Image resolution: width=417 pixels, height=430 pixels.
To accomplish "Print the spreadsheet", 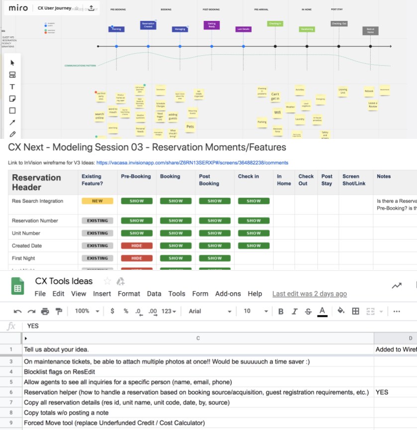I will (45, 311).
